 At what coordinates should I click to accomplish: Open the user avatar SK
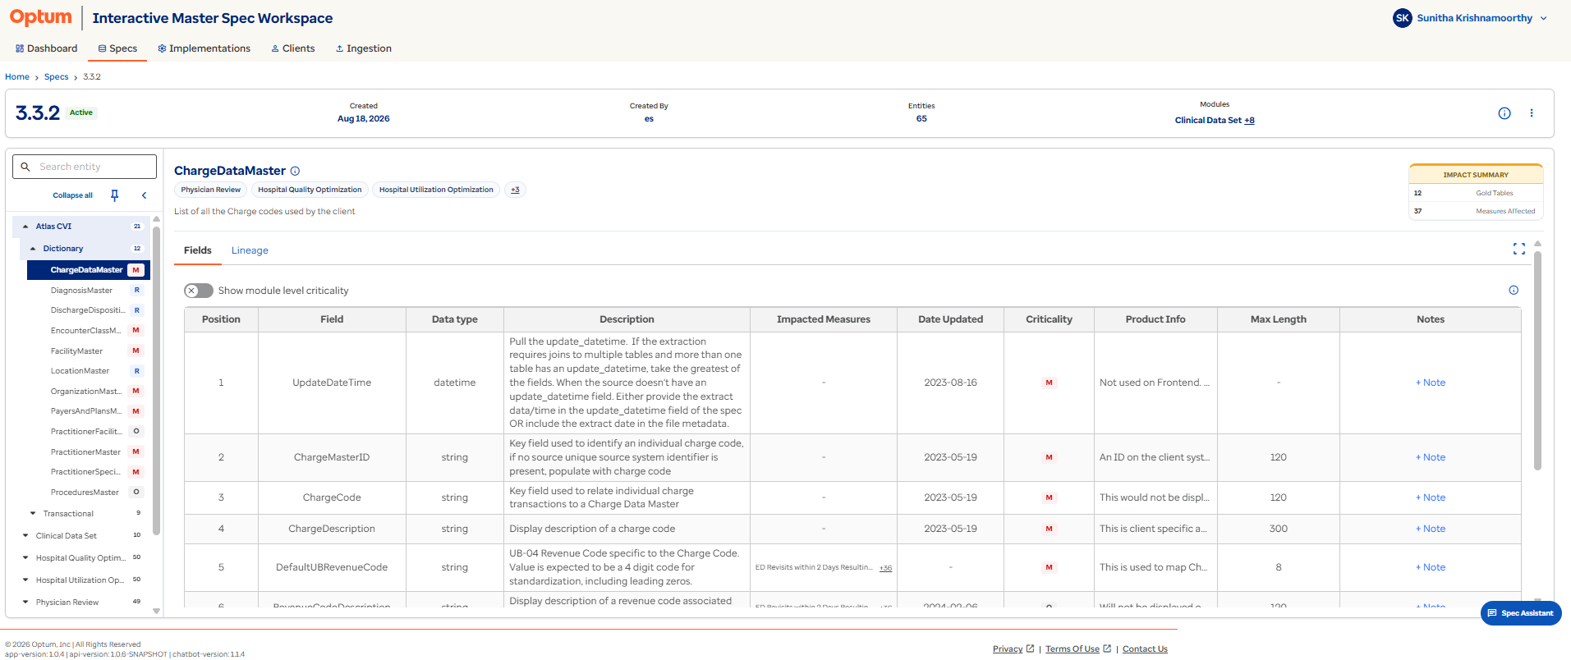click(1402, 18)
